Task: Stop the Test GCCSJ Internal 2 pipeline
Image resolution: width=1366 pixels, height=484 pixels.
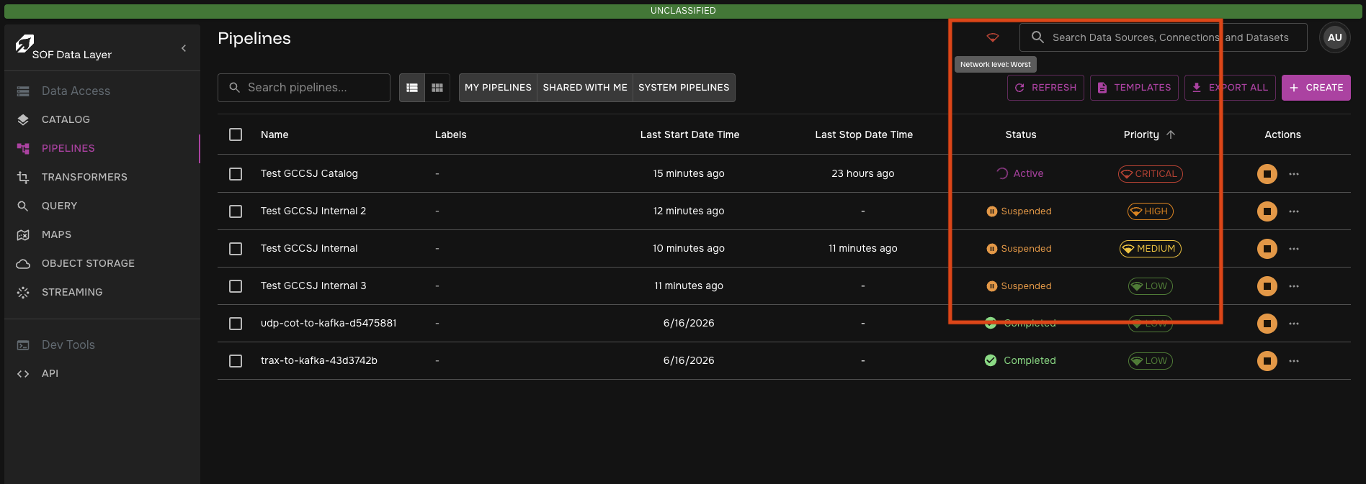Action: pyautogui.click(x=1267, y=211)
